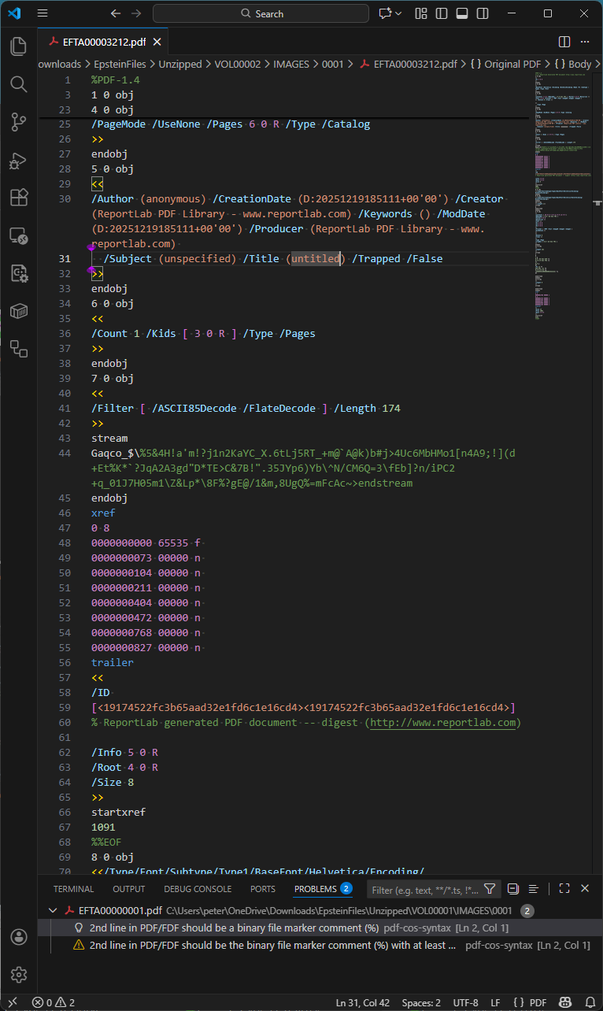Screen dimensions: 603x1011
Task: Click Ln 31, Col 42 to go to a line
Action: tap(362, 1002)
